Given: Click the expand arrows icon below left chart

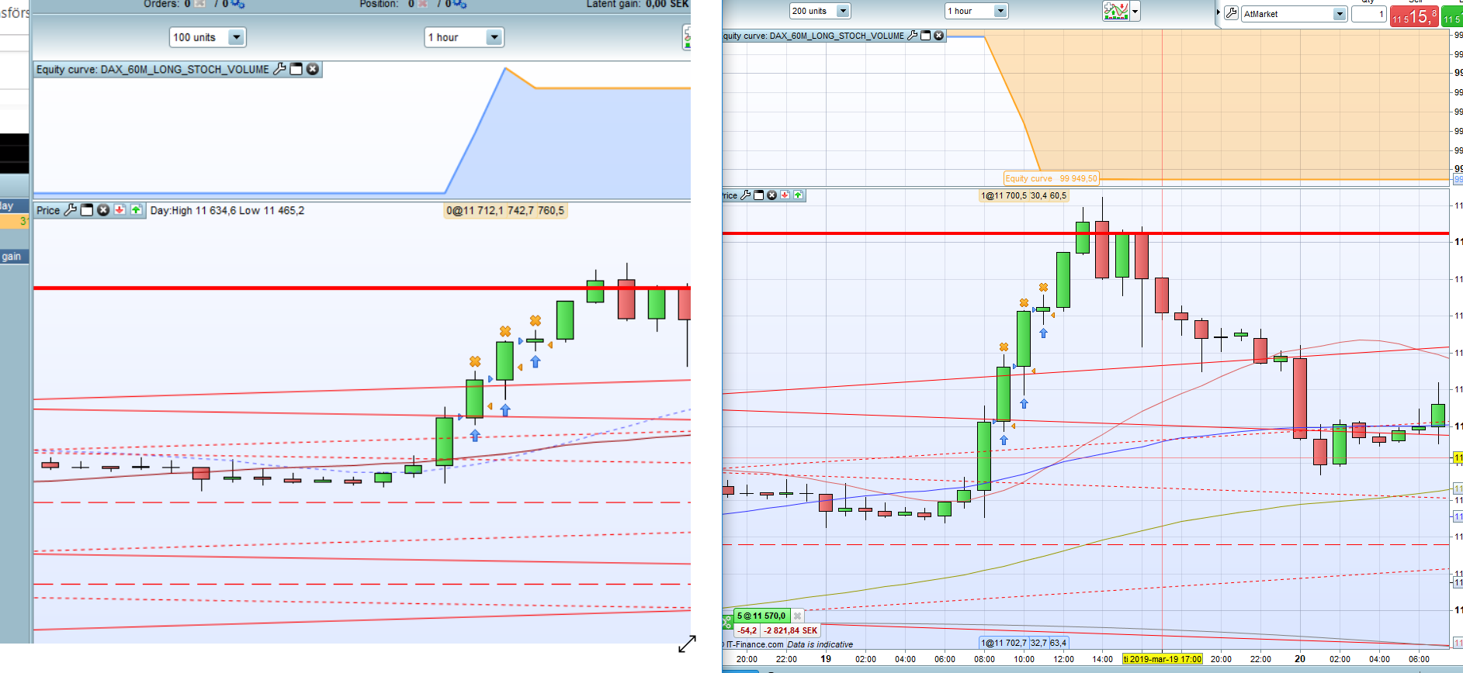Looking at the screenshot, I should (687, 644).
